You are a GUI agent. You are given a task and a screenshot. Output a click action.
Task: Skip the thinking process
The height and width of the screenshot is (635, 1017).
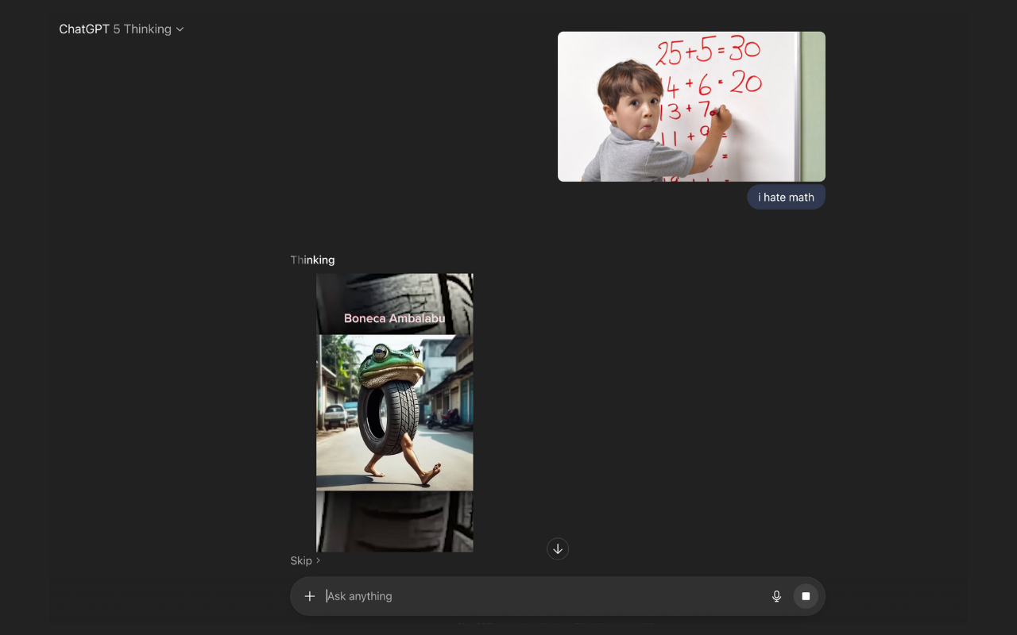coord(301,560)
